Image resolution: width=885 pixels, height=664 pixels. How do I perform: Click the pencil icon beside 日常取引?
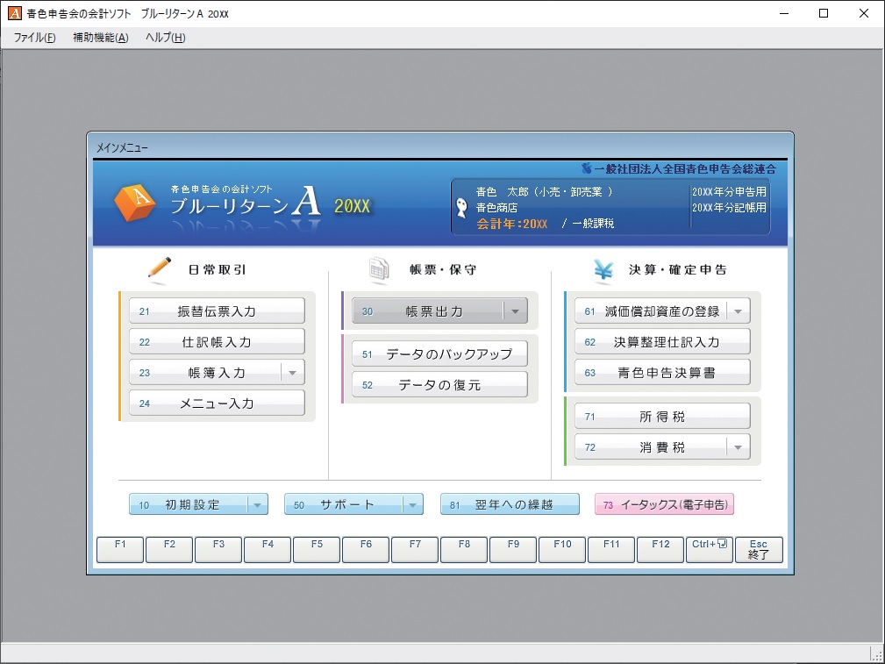click(159, 268)
